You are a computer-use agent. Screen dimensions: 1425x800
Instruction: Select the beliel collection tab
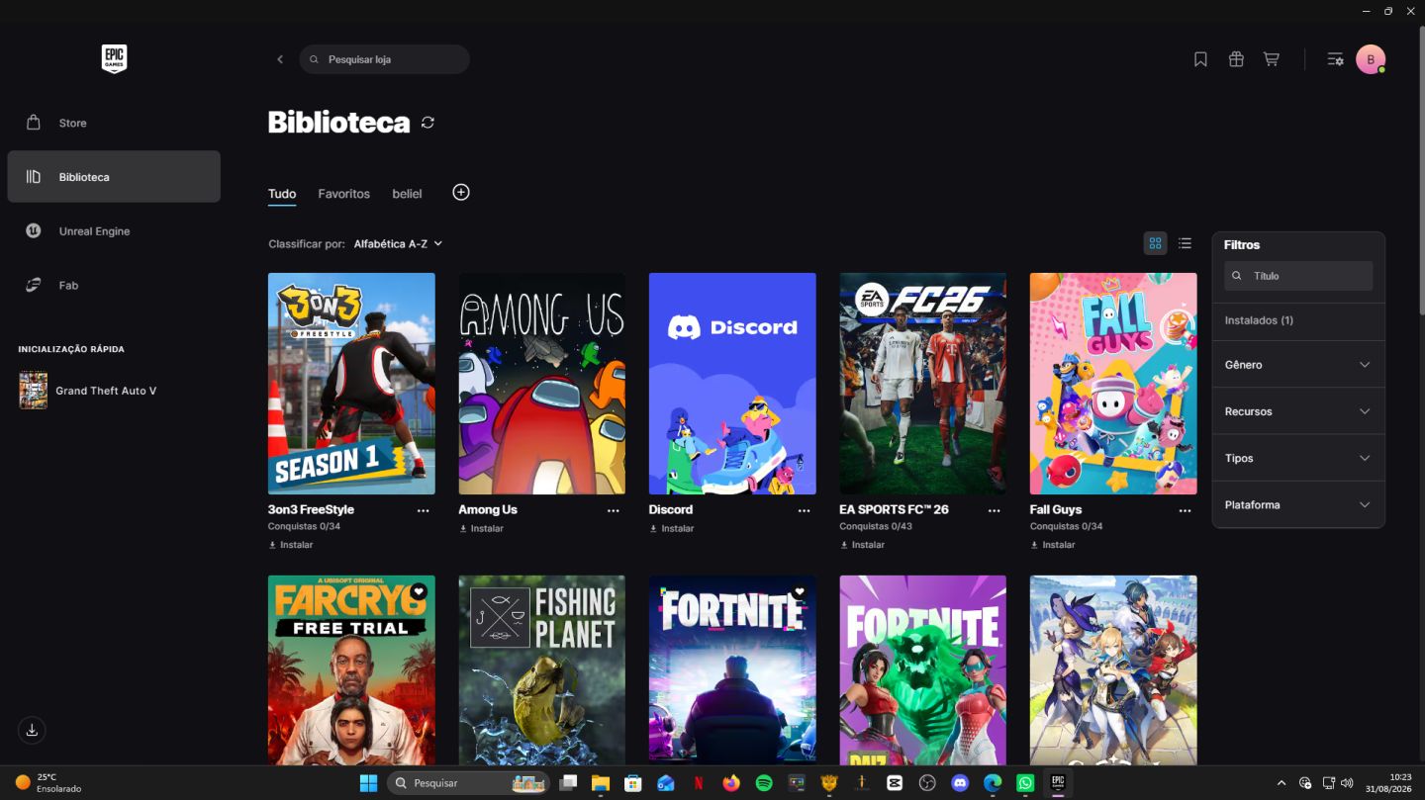(407, 194)
